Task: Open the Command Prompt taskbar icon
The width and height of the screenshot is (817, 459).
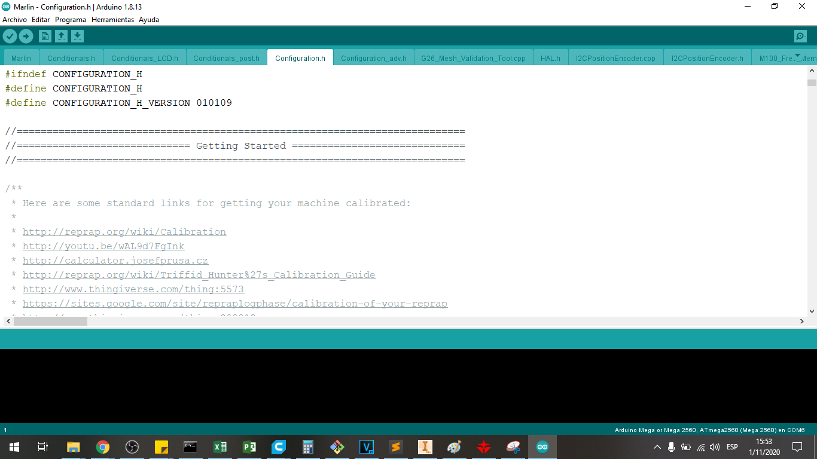Action: coord(191,447)
